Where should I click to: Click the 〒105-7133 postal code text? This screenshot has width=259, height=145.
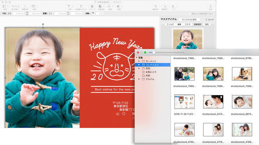tap(120, 103)
